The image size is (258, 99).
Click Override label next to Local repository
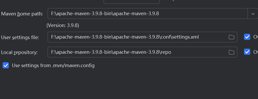coord(255,52)
